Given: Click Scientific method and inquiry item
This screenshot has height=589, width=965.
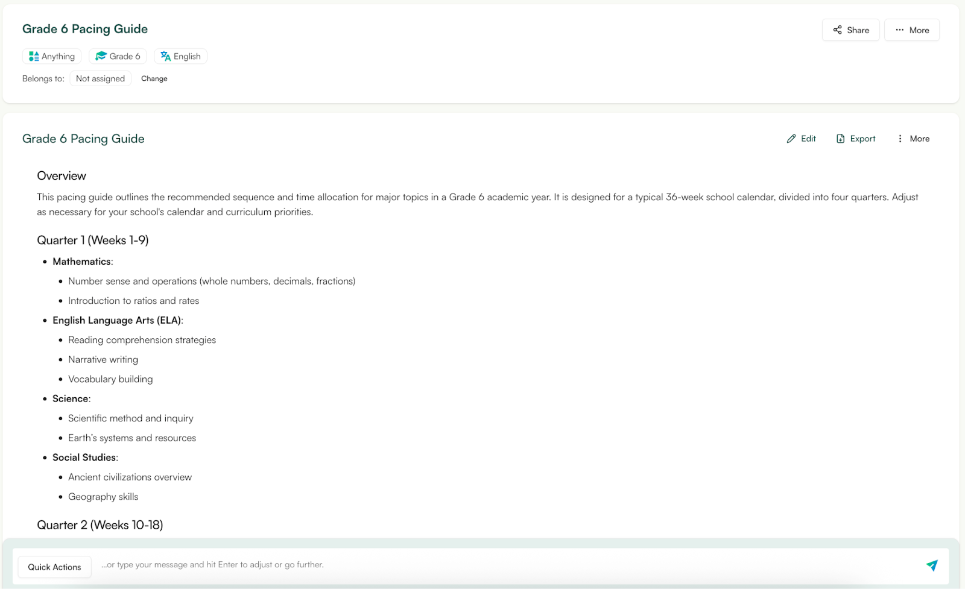Looking at the screenshot, I should [x=131, y=418].
